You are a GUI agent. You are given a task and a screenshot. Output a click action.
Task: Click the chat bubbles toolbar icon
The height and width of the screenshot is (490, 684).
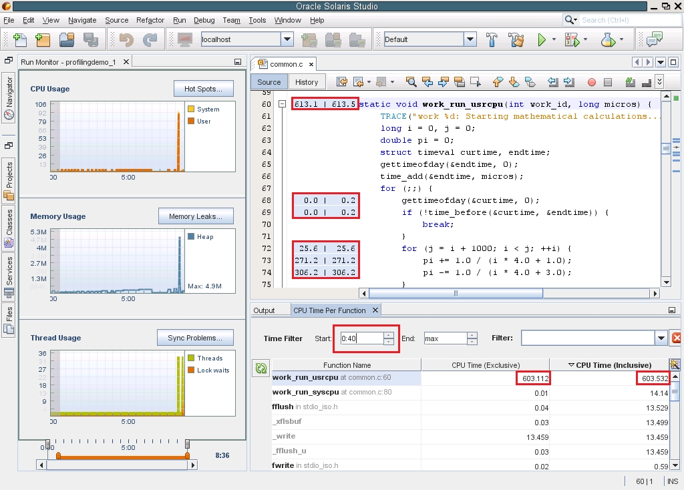(655, 39)
